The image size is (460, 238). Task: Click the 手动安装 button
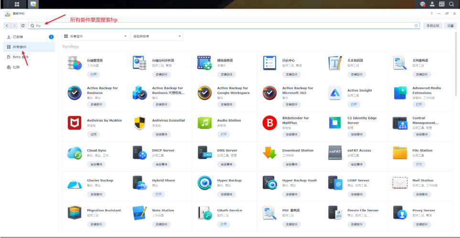tap(433, 25)
